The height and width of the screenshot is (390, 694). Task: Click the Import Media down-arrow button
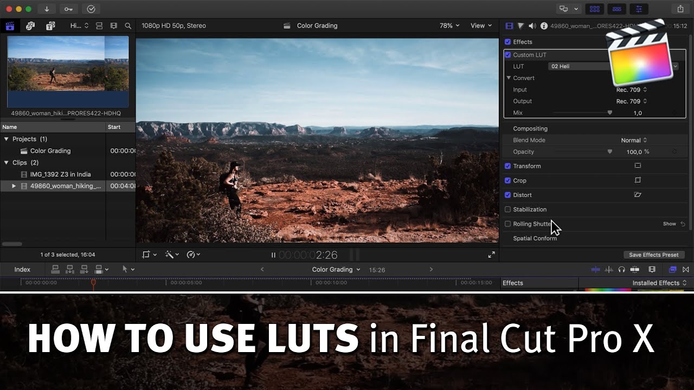point(47,9)
